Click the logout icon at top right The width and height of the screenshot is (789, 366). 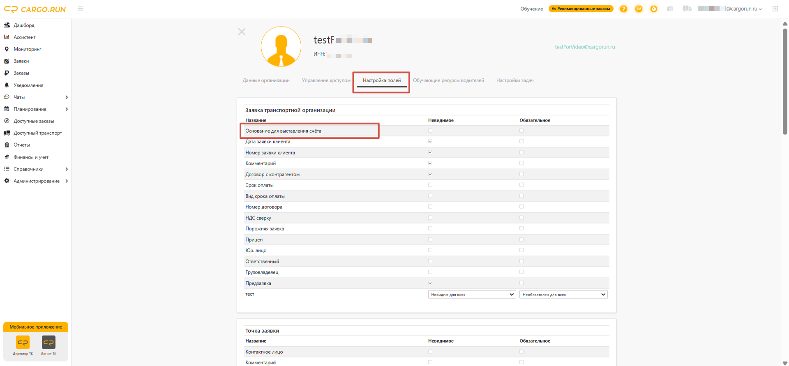775,9
